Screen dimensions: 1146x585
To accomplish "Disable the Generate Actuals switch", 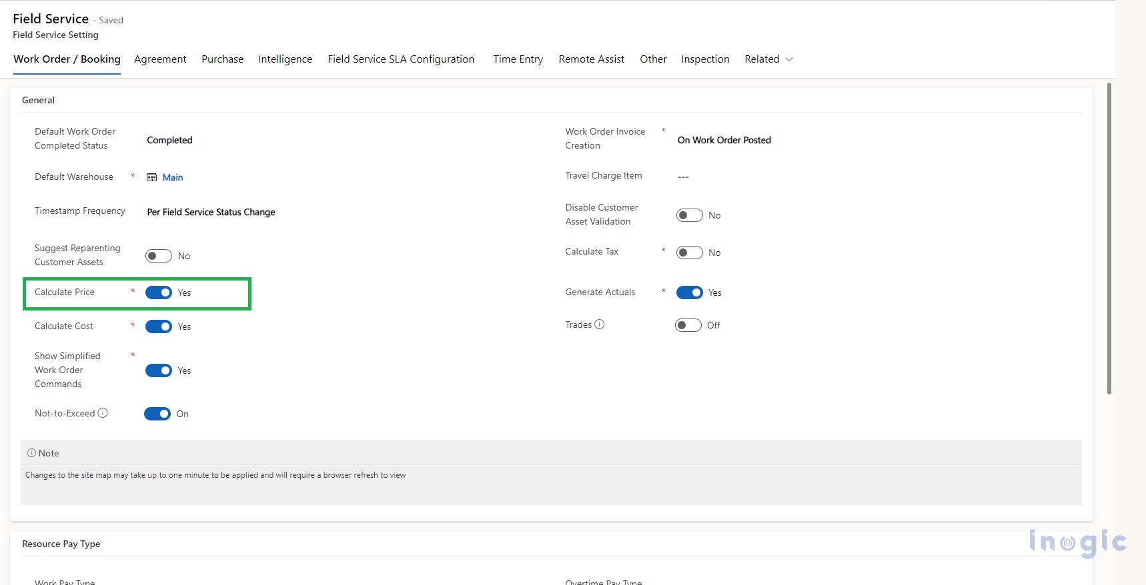I will click(689, 292).
